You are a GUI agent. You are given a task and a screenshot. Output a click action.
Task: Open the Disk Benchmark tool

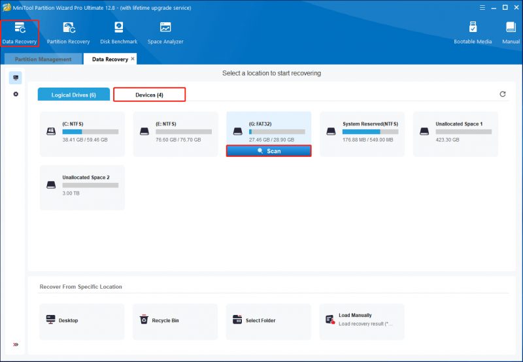pos(119,33)
